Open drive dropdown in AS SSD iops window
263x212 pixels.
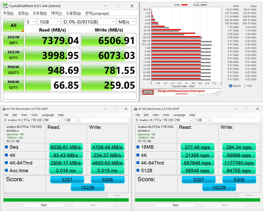[164, 120]
